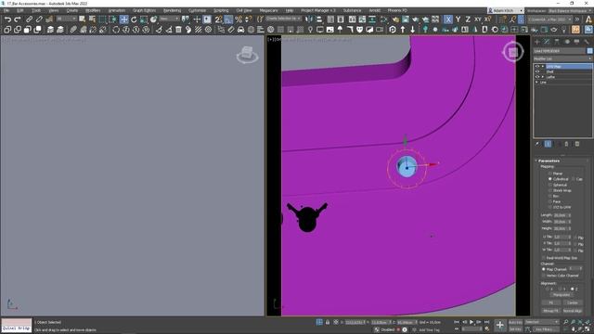The image size is (594, 334).
Task: Click the Play Animation button
Action: point(471,322)
